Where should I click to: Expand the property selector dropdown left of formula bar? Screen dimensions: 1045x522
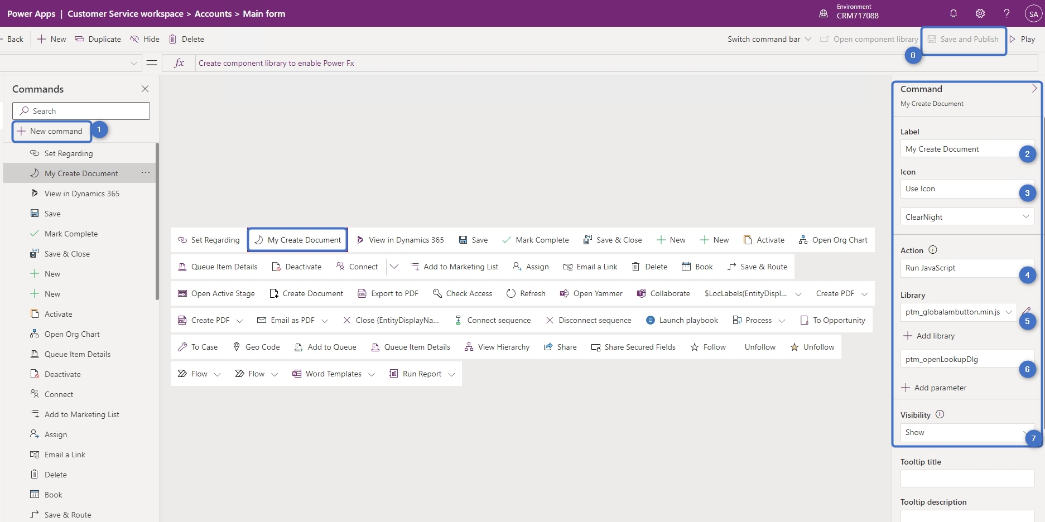point(133,63)
